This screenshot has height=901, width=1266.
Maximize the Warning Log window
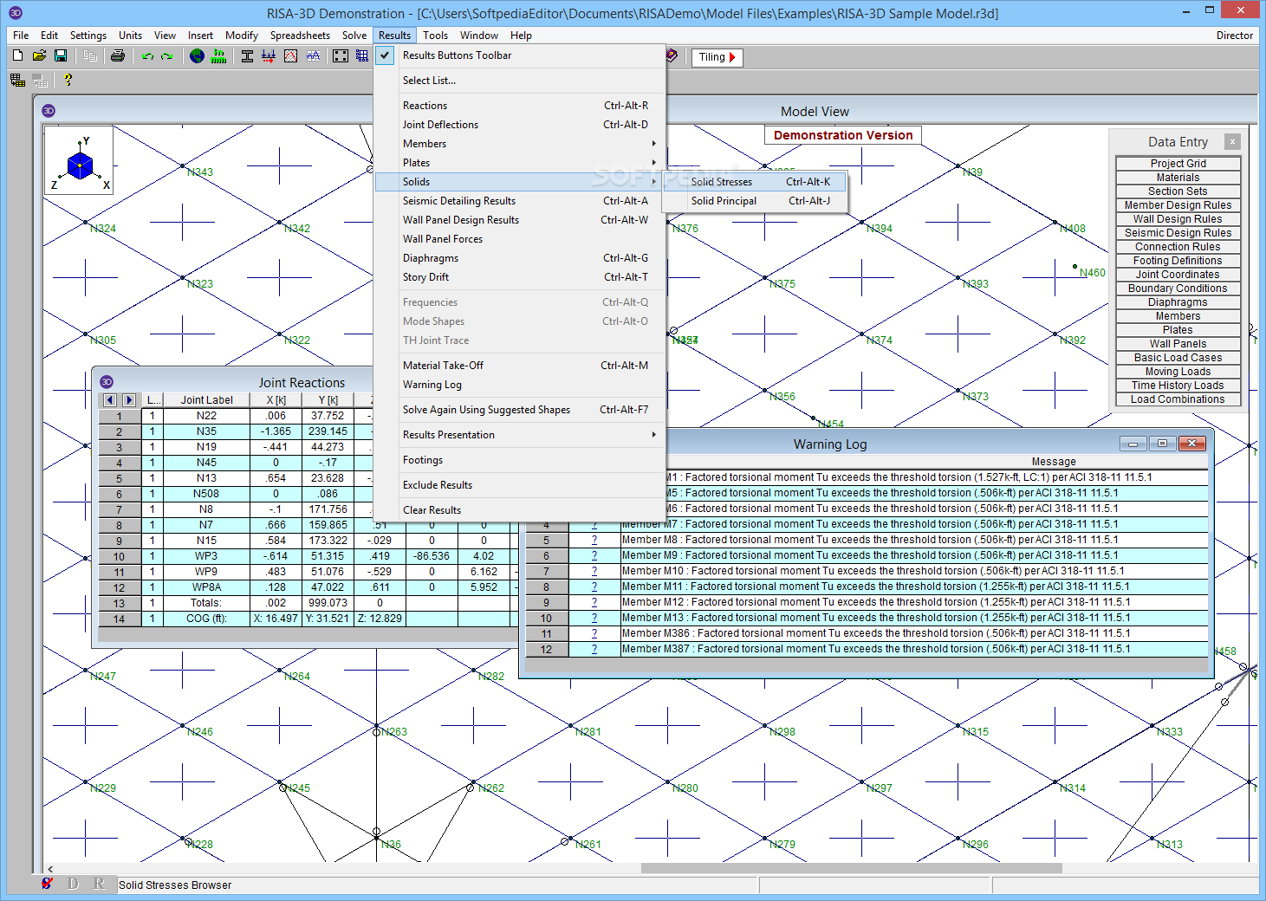click(1162, 444)
